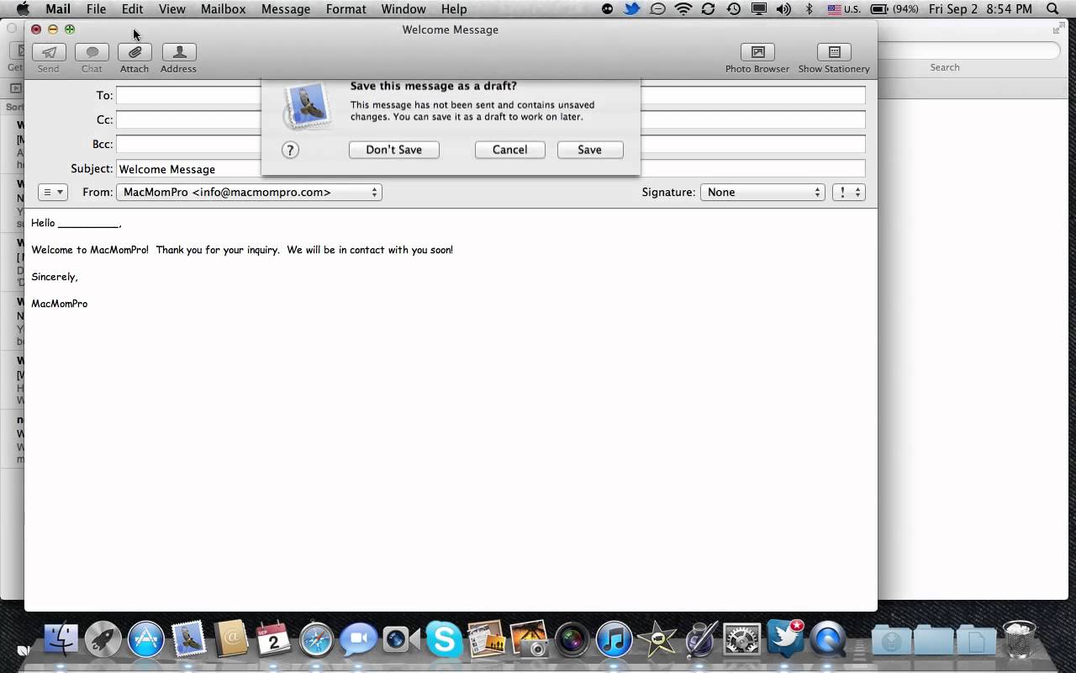Launch iCal from the Dock
The image size is (1076, 673).
(274, 639)
